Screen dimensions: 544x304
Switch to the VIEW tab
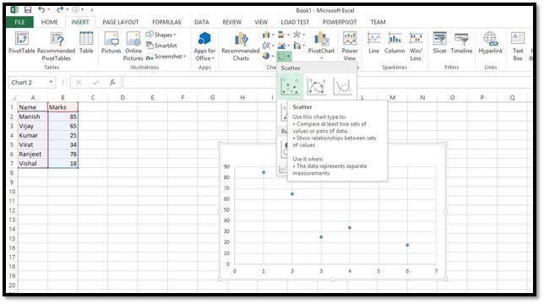tap(261, 22)
